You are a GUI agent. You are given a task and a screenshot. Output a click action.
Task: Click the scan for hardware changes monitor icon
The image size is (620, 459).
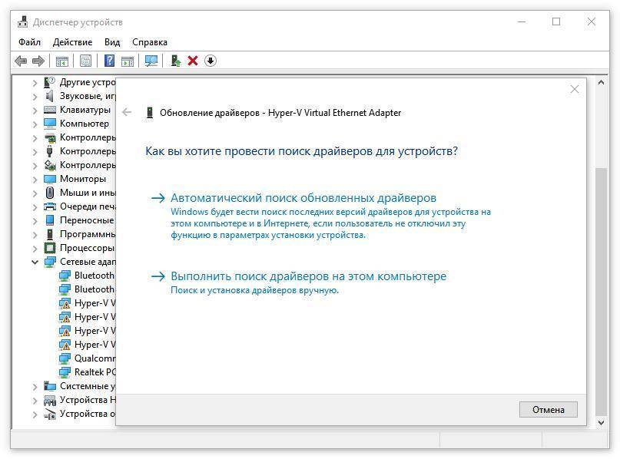tap(151, 61)
